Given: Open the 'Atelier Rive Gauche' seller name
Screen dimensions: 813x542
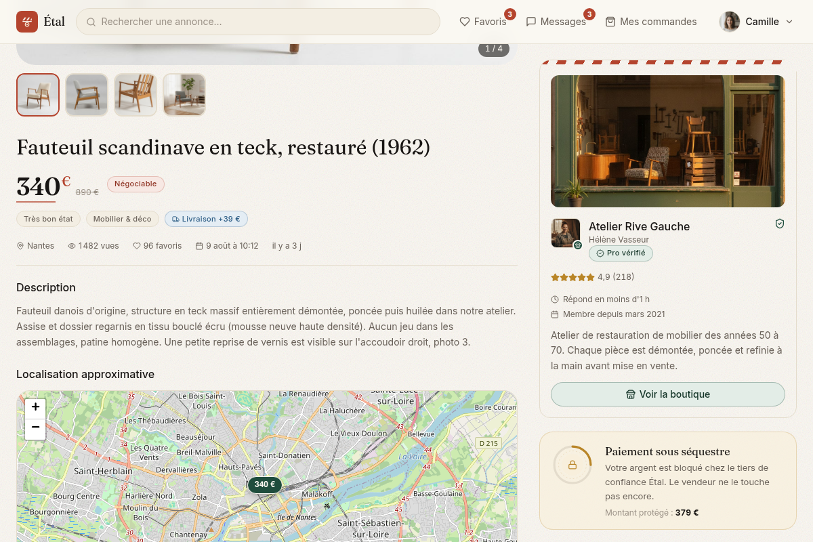Looking at the screenshot, I should coord(639,226).
